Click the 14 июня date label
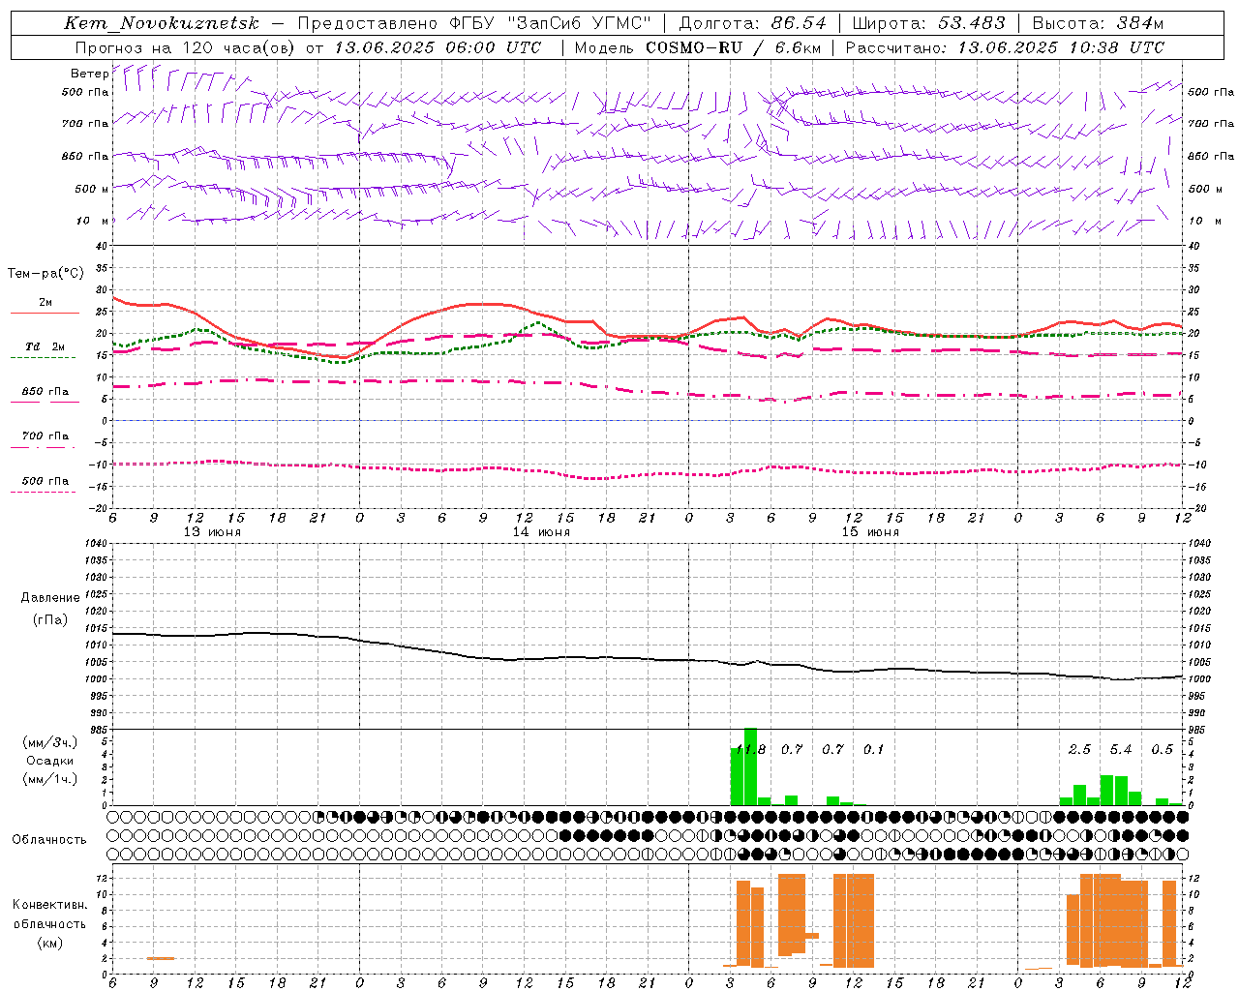 point(541,532)
